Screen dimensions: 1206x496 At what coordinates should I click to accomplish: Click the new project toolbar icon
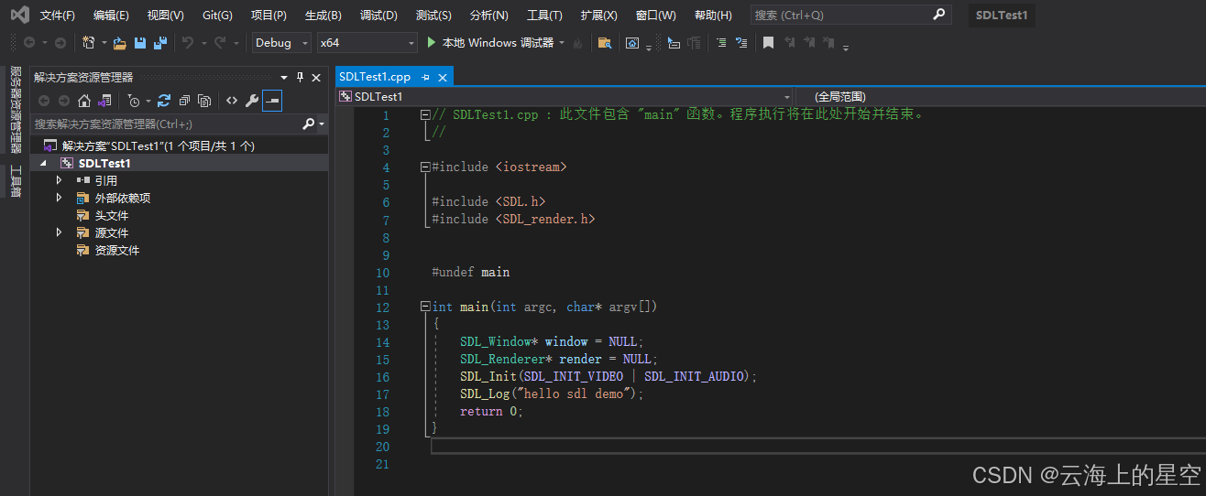(88, 42)
